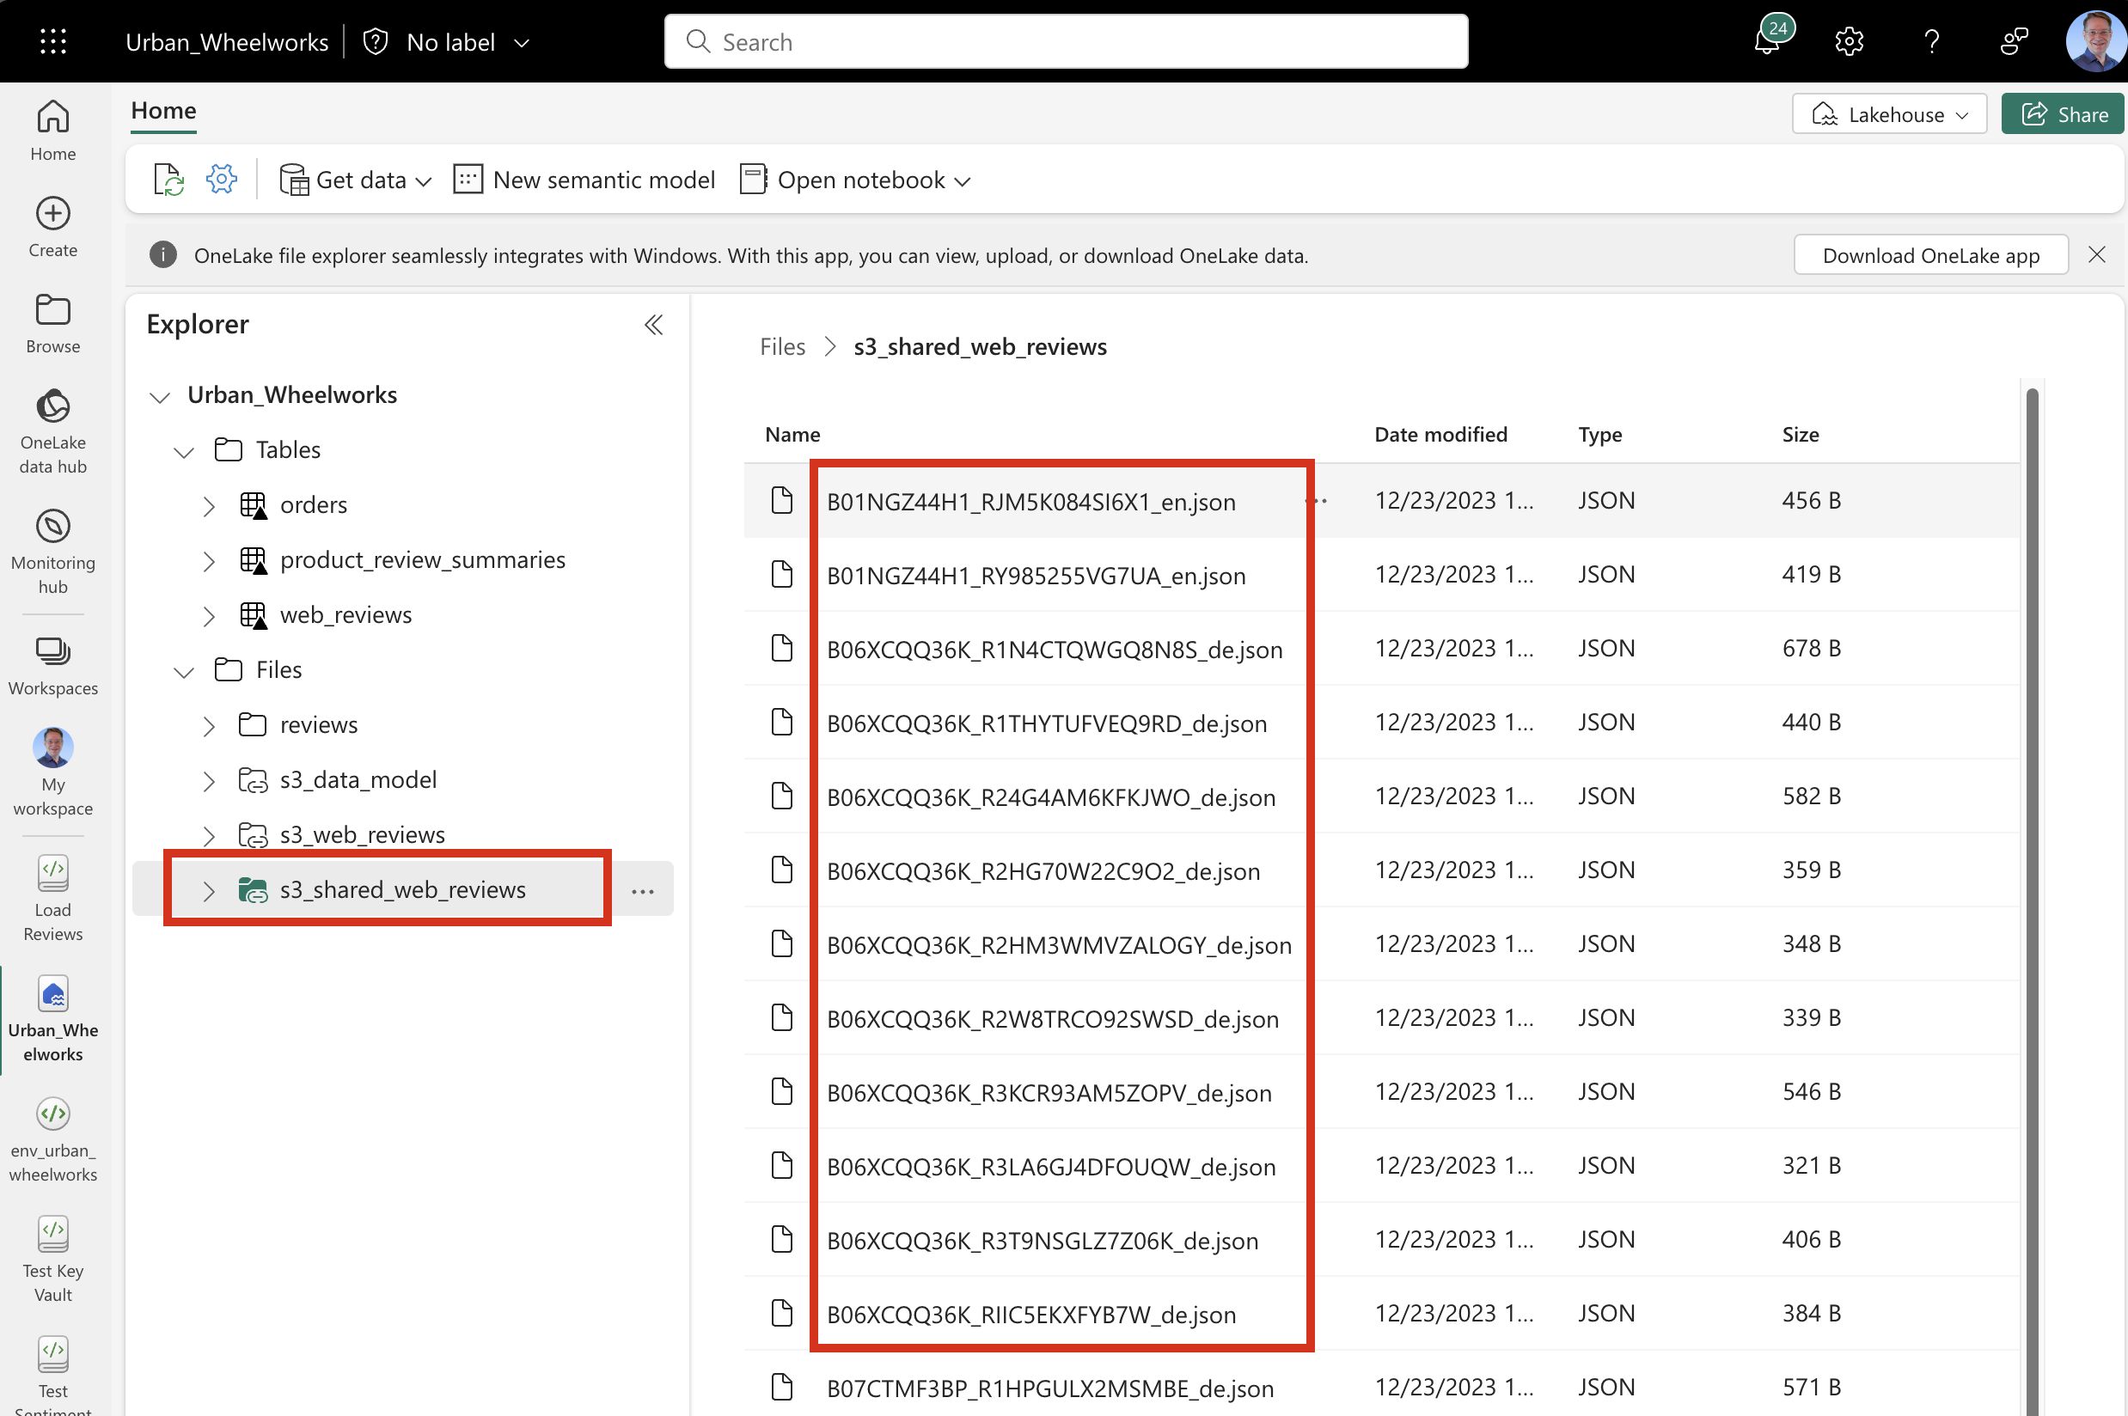Click the Create icon in left sidebar

point(53,227)
